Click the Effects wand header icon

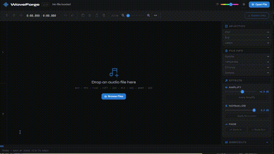coord(226,80)
